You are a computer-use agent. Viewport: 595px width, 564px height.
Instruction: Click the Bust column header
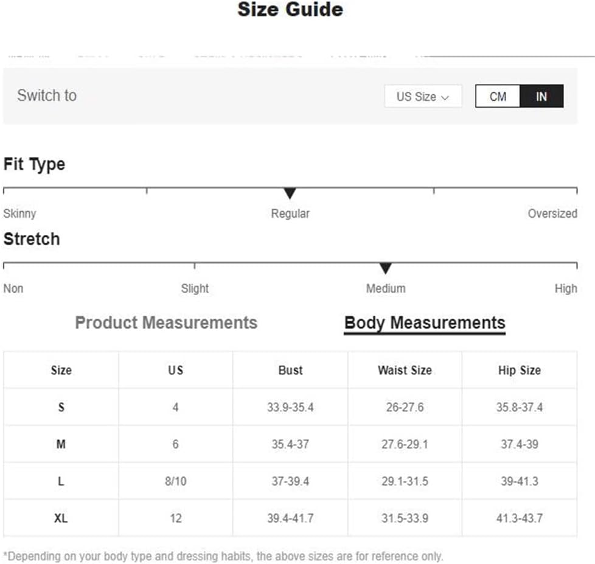[290, 370]
